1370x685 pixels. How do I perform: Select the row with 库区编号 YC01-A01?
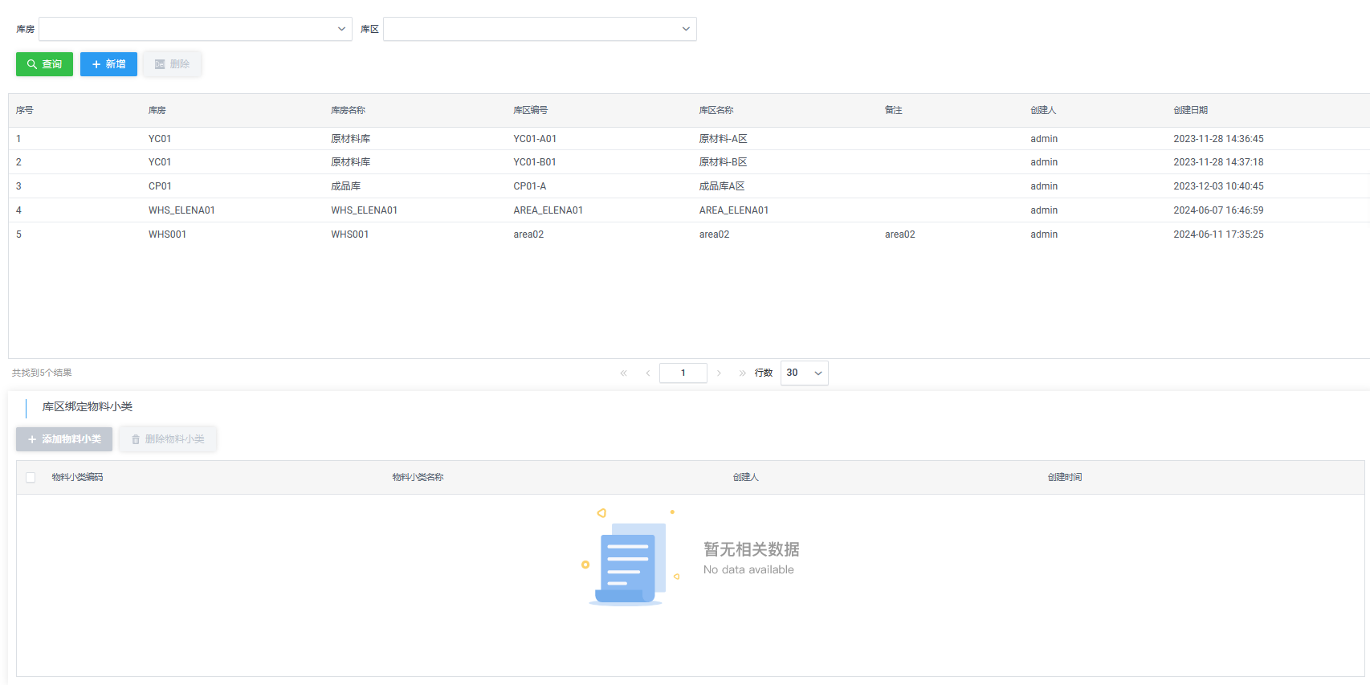(535, 139)
